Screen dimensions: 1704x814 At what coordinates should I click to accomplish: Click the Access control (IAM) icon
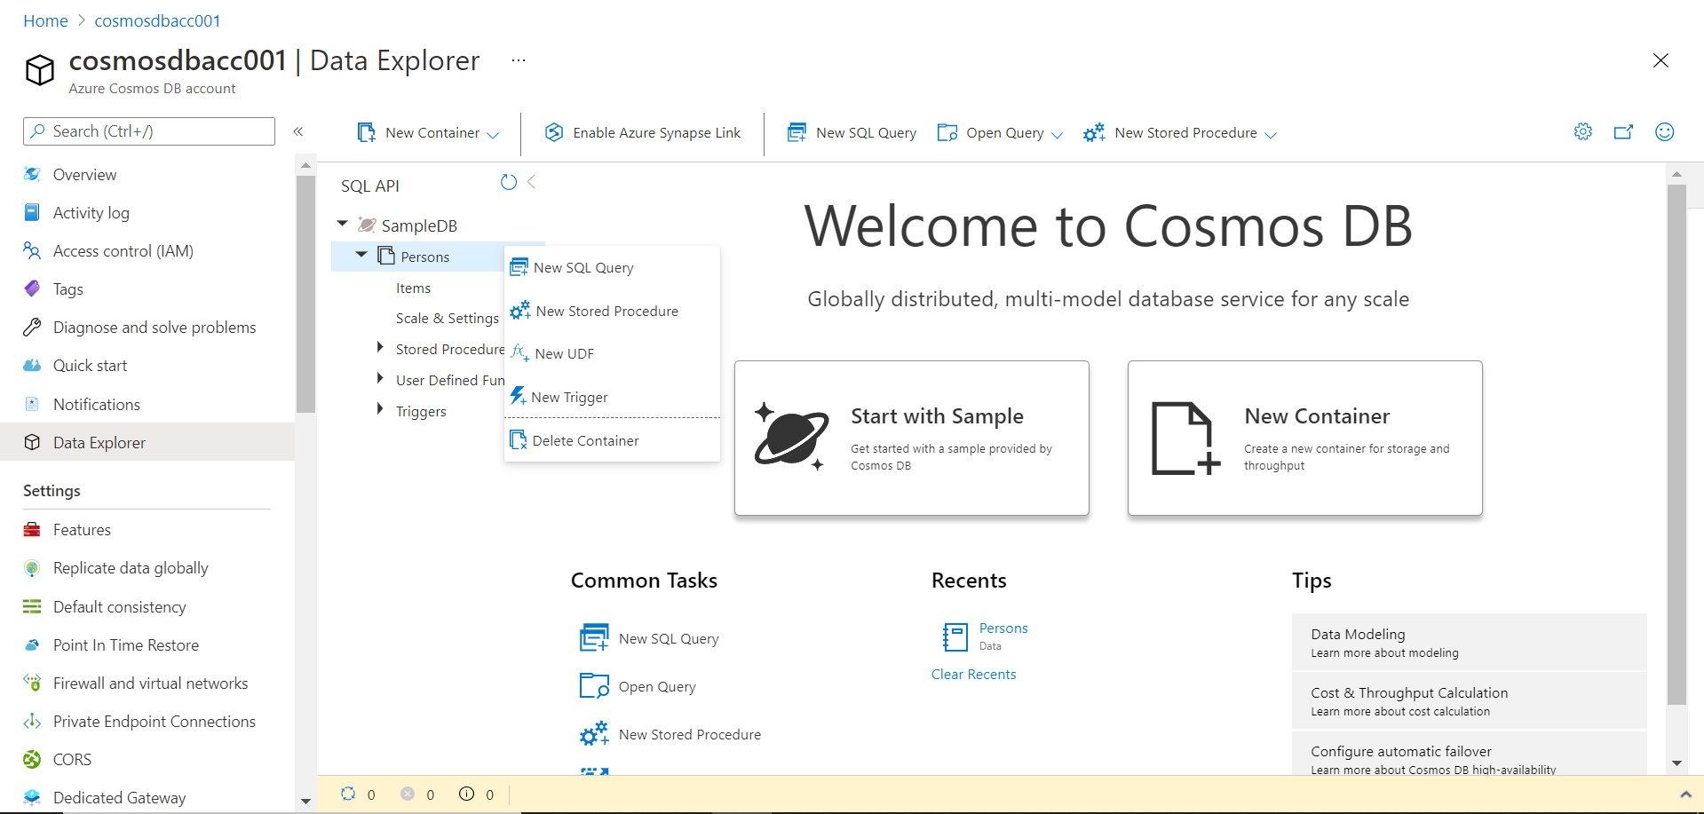pyautogui.click(x=32, y=251)
